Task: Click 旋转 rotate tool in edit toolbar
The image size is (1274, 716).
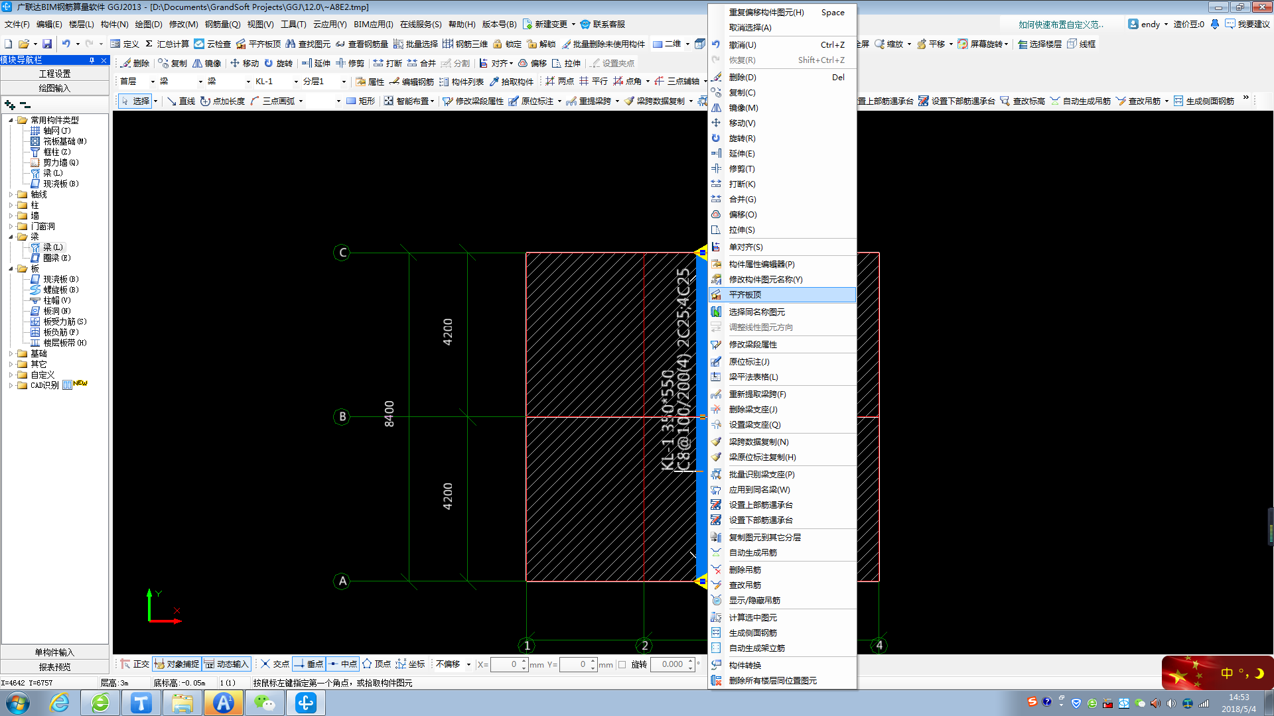Action: 279,63
